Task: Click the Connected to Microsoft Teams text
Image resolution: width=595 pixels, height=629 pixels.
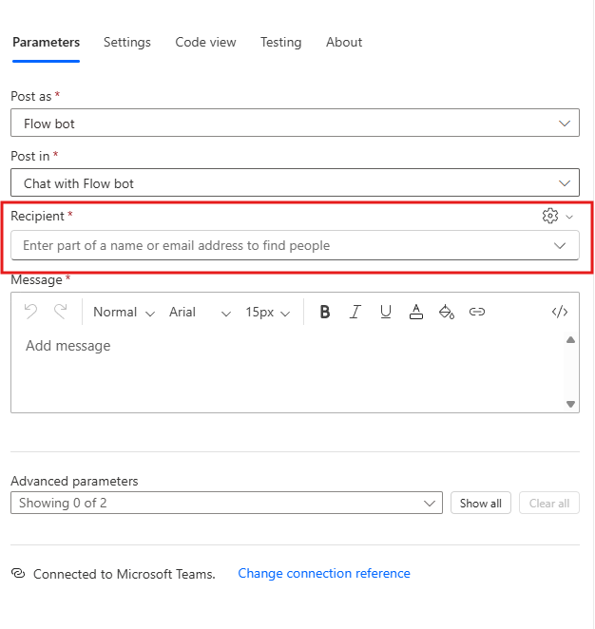Action: click(125, 574)
